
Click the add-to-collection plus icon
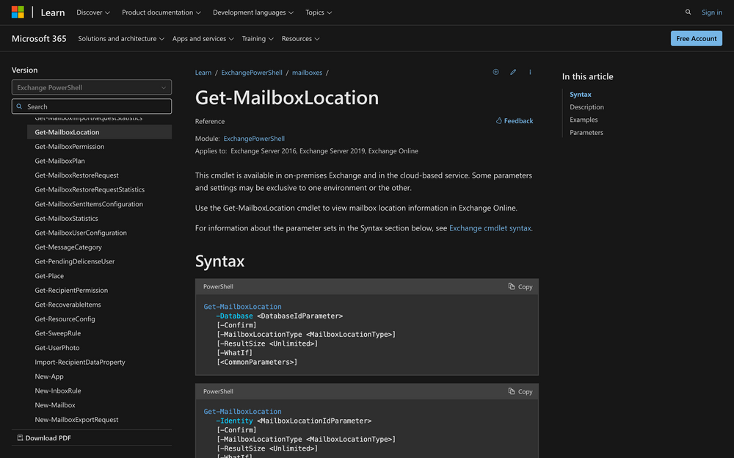(495, 72)
